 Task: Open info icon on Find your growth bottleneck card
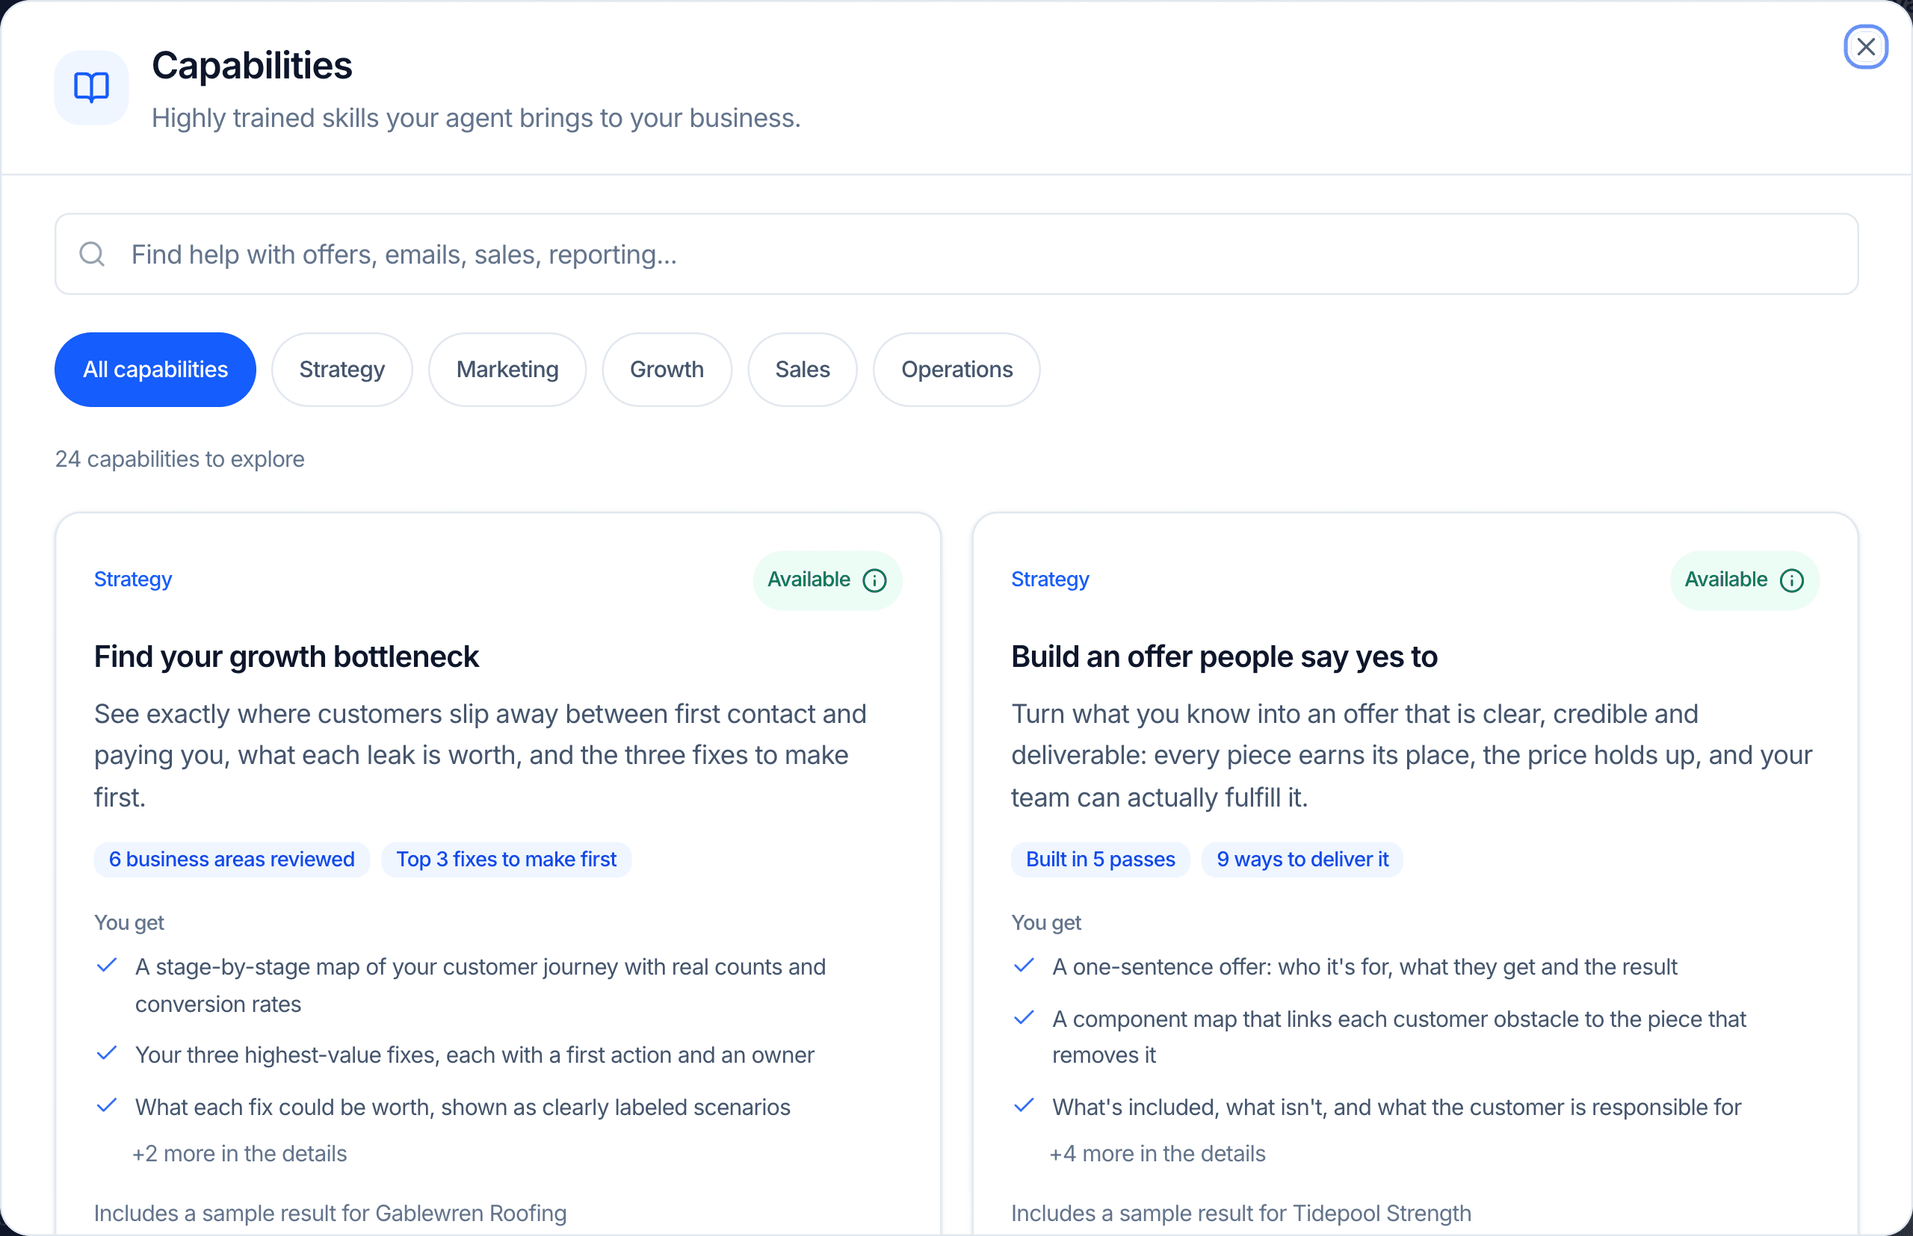(x=874, y=580)
